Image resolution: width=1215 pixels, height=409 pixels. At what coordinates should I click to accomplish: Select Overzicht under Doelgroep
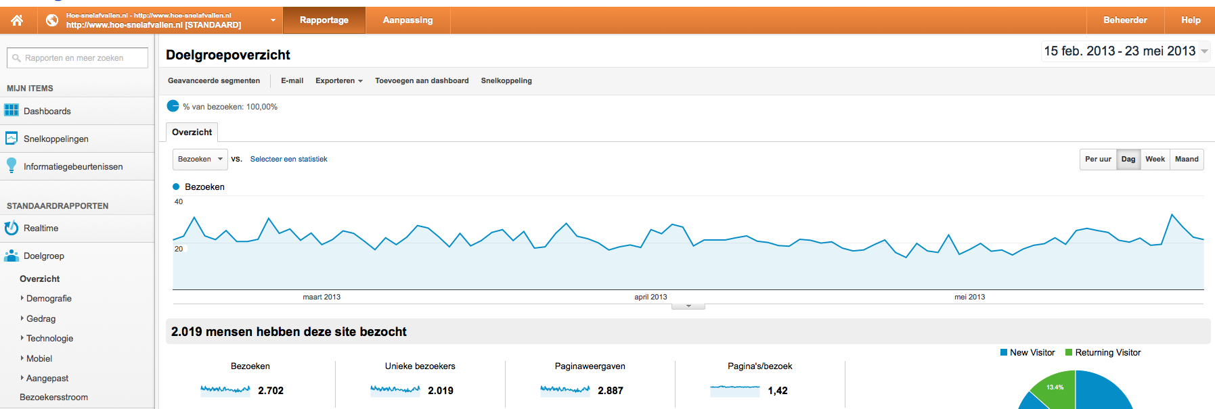(x=40, y=279)
